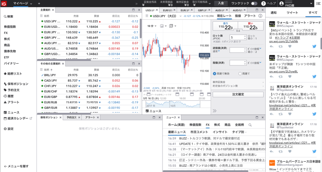This screenshot has width=322, height=172.
Task: Open 銘柄リスト star item in sidebar
Action: (13, 74)
